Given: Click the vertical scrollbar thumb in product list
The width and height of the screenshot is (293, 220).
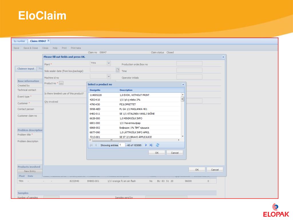Looking at the screenshot, I should click(x=183, y=99).
